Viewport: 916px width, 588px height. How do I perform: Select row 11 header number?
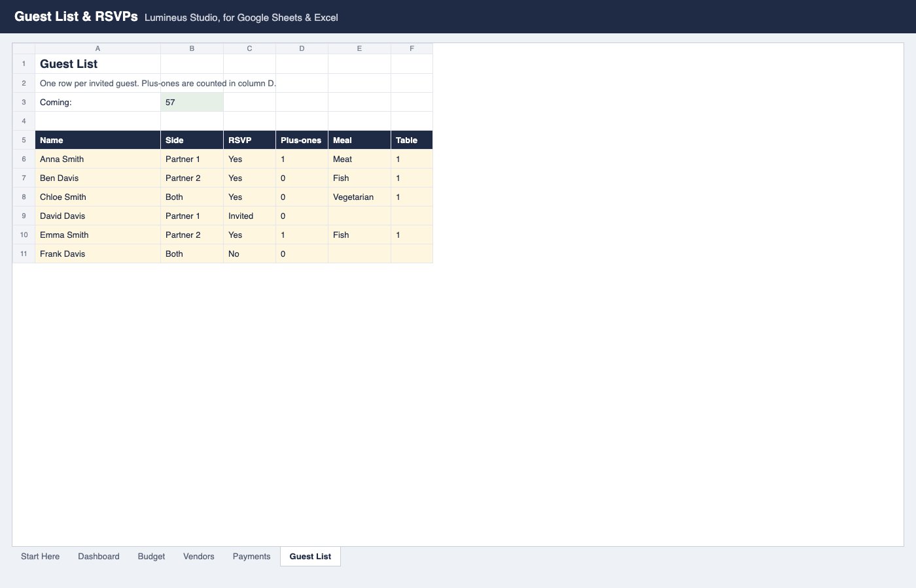[24, 253]
